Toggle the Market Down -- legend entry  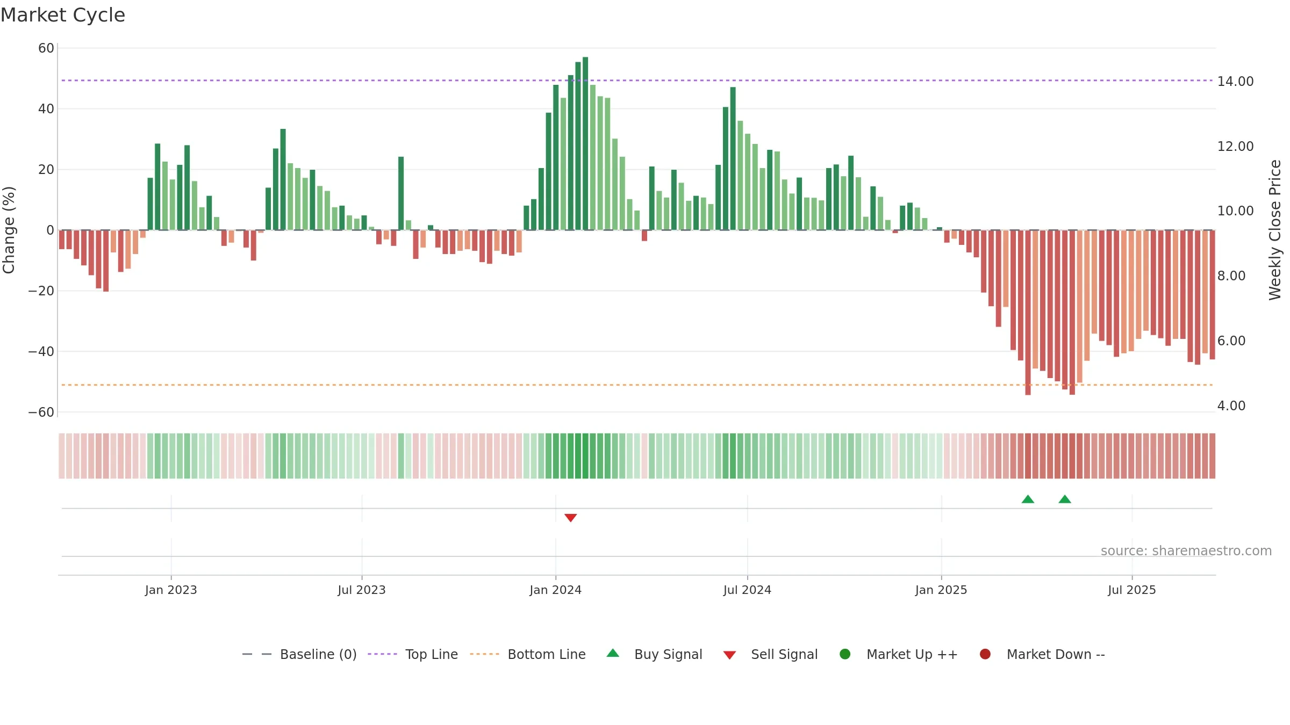tap(1042, 654)
